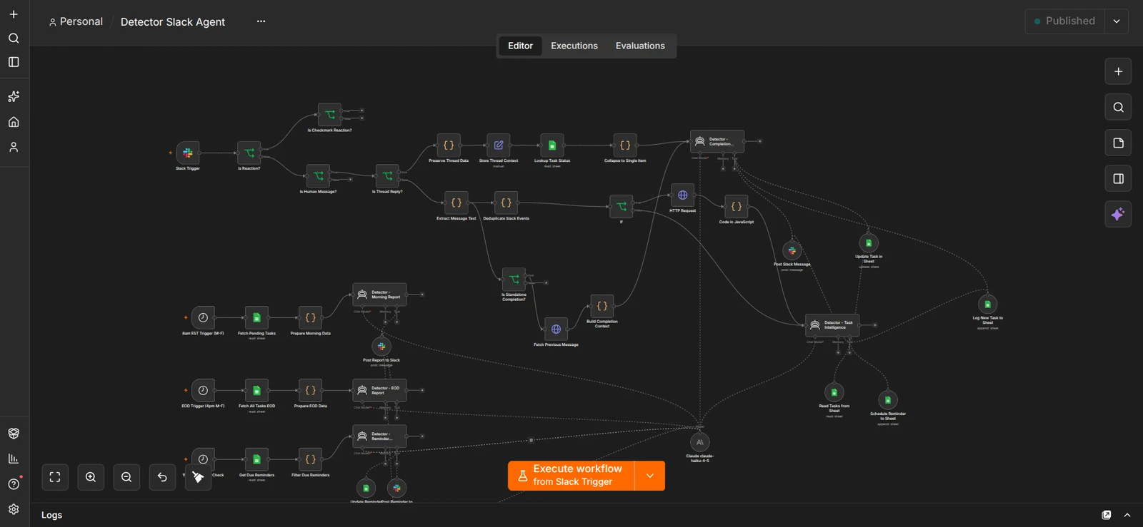Pop out the Logs panel
The height and width of the screenshot is (527, 1143).
(x=1107, y=515)
